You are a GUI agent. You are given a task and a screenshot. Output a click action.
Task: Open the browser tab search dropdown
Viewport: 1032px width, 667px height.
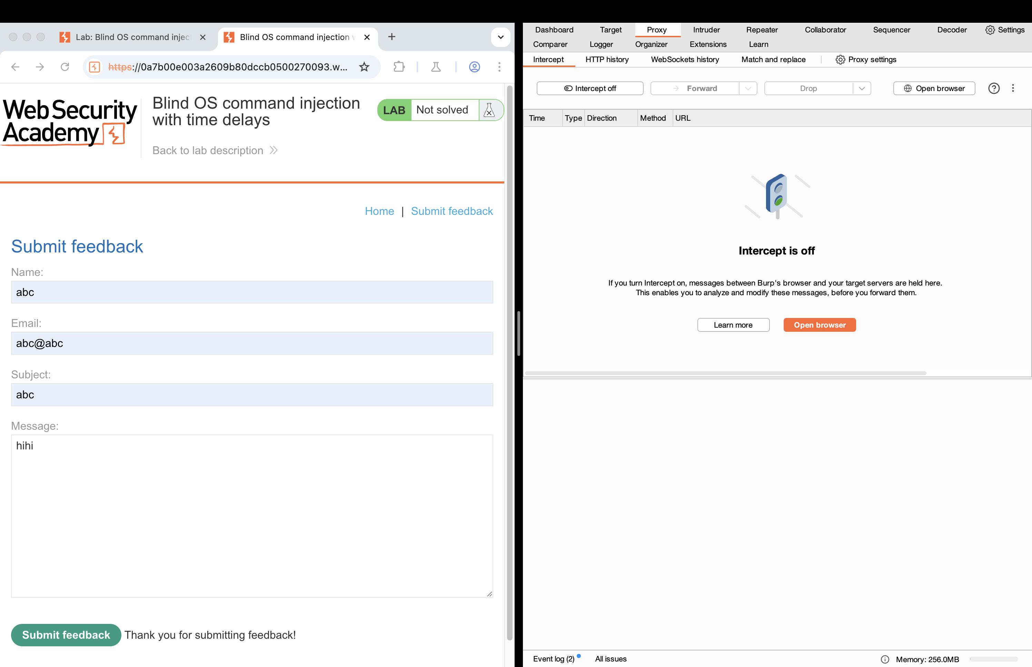point(500,37)
